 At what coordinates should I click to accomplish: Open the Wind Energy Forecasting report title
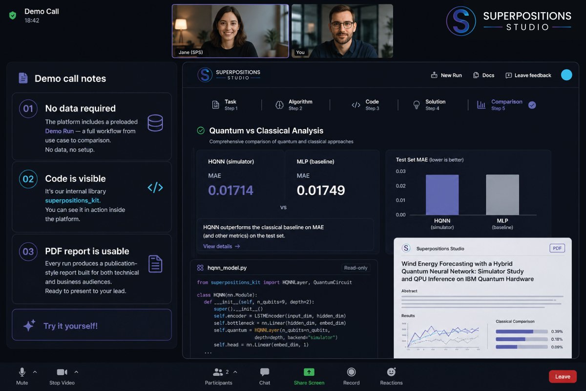click(x=467, y=271)
